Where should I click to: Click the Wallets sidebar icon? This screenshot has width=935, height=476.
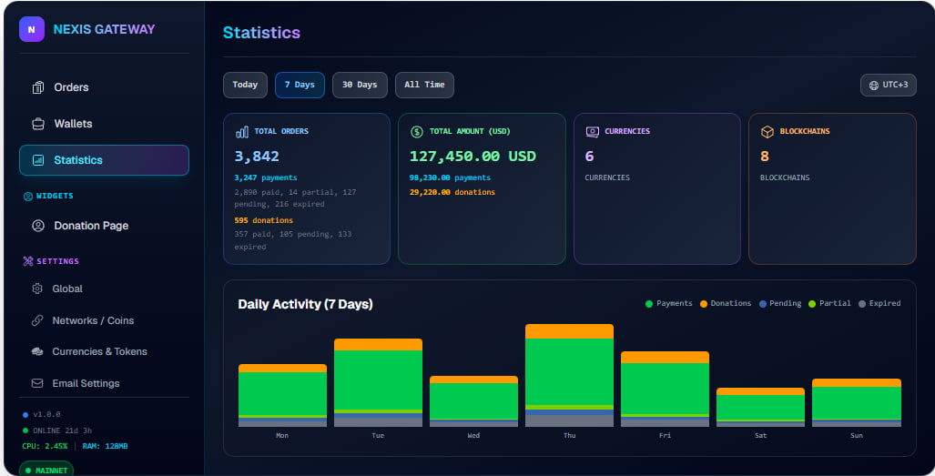coord(38,124)
